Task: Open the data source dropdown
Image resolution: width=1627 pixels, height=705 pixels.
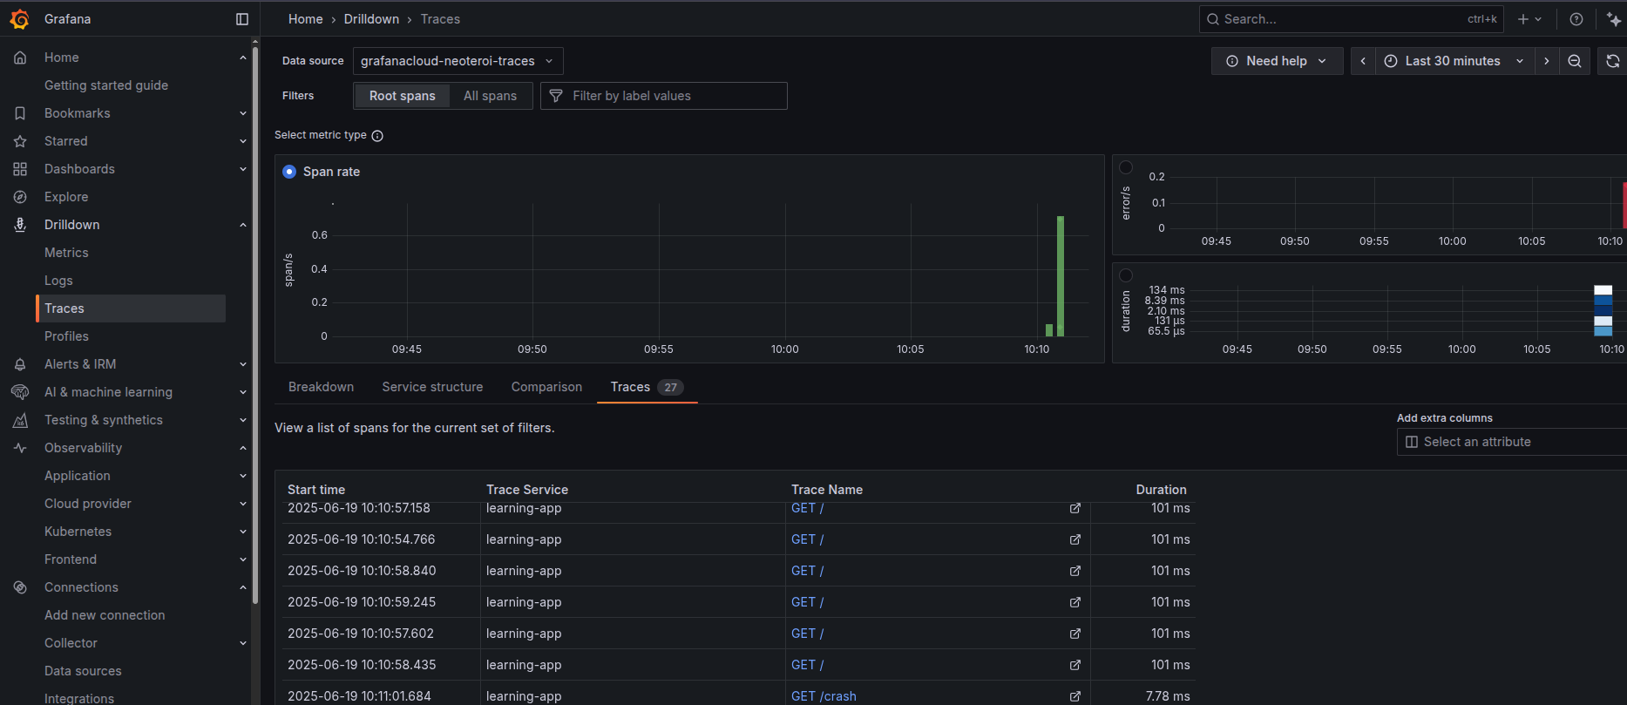Action: tap(458, 61)
